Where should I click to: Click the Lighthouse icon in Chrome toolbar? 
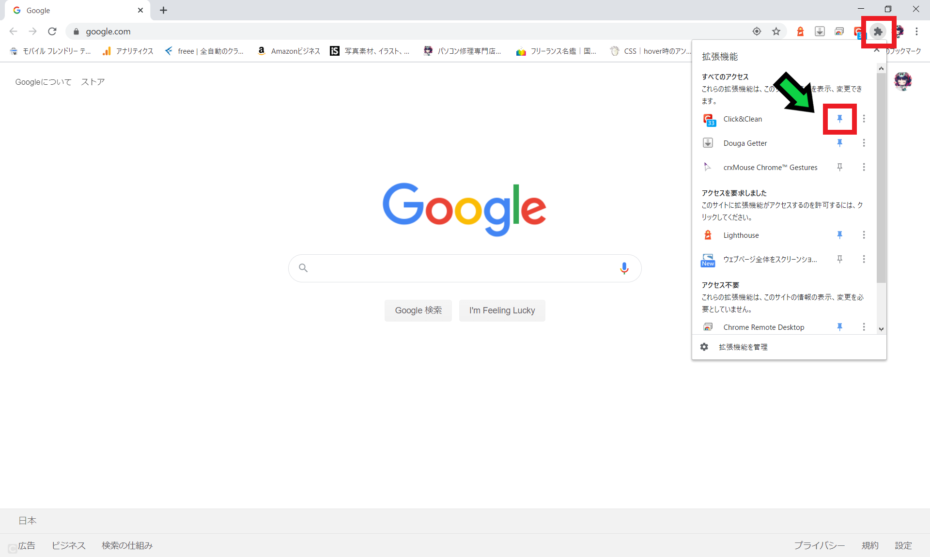[x=800, y=31]
